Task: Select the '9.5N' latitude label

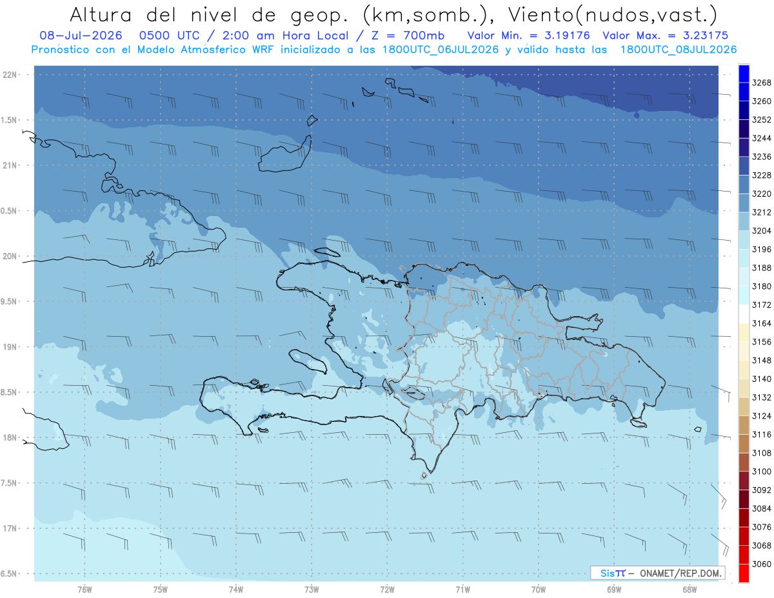Action: [x=10, y=301]
